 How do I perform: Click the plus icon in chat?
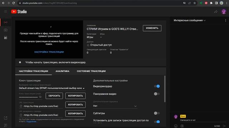pyautogui.click(x=182, y=126)
